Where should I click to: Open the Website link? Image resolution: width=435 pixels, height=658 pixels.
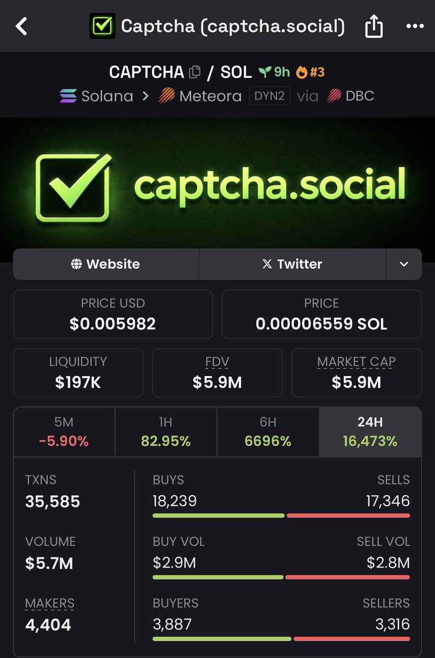coord(106,264)
